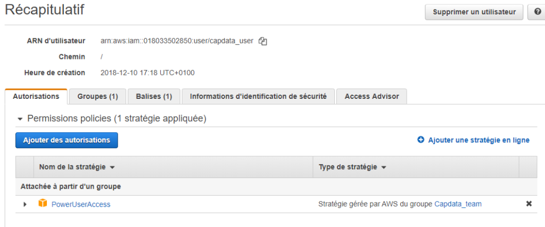Image resolution: width=545 pixels, height=227 pixels.
Task: Detach PowerUserAccess using the X icon
Action: pos(529,204)
